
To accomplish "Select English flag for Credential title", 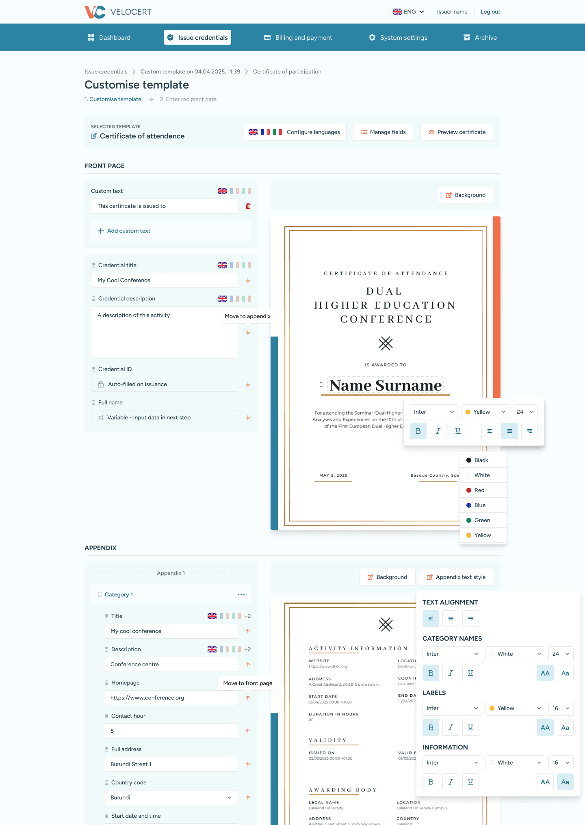I will tap(222, 265).
